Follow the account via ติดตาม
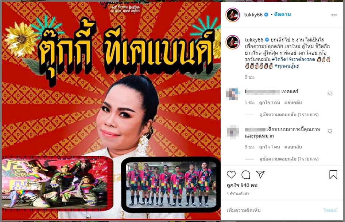Image resolution: width=345 pixels, height=222 pixels. click(283, 15)
